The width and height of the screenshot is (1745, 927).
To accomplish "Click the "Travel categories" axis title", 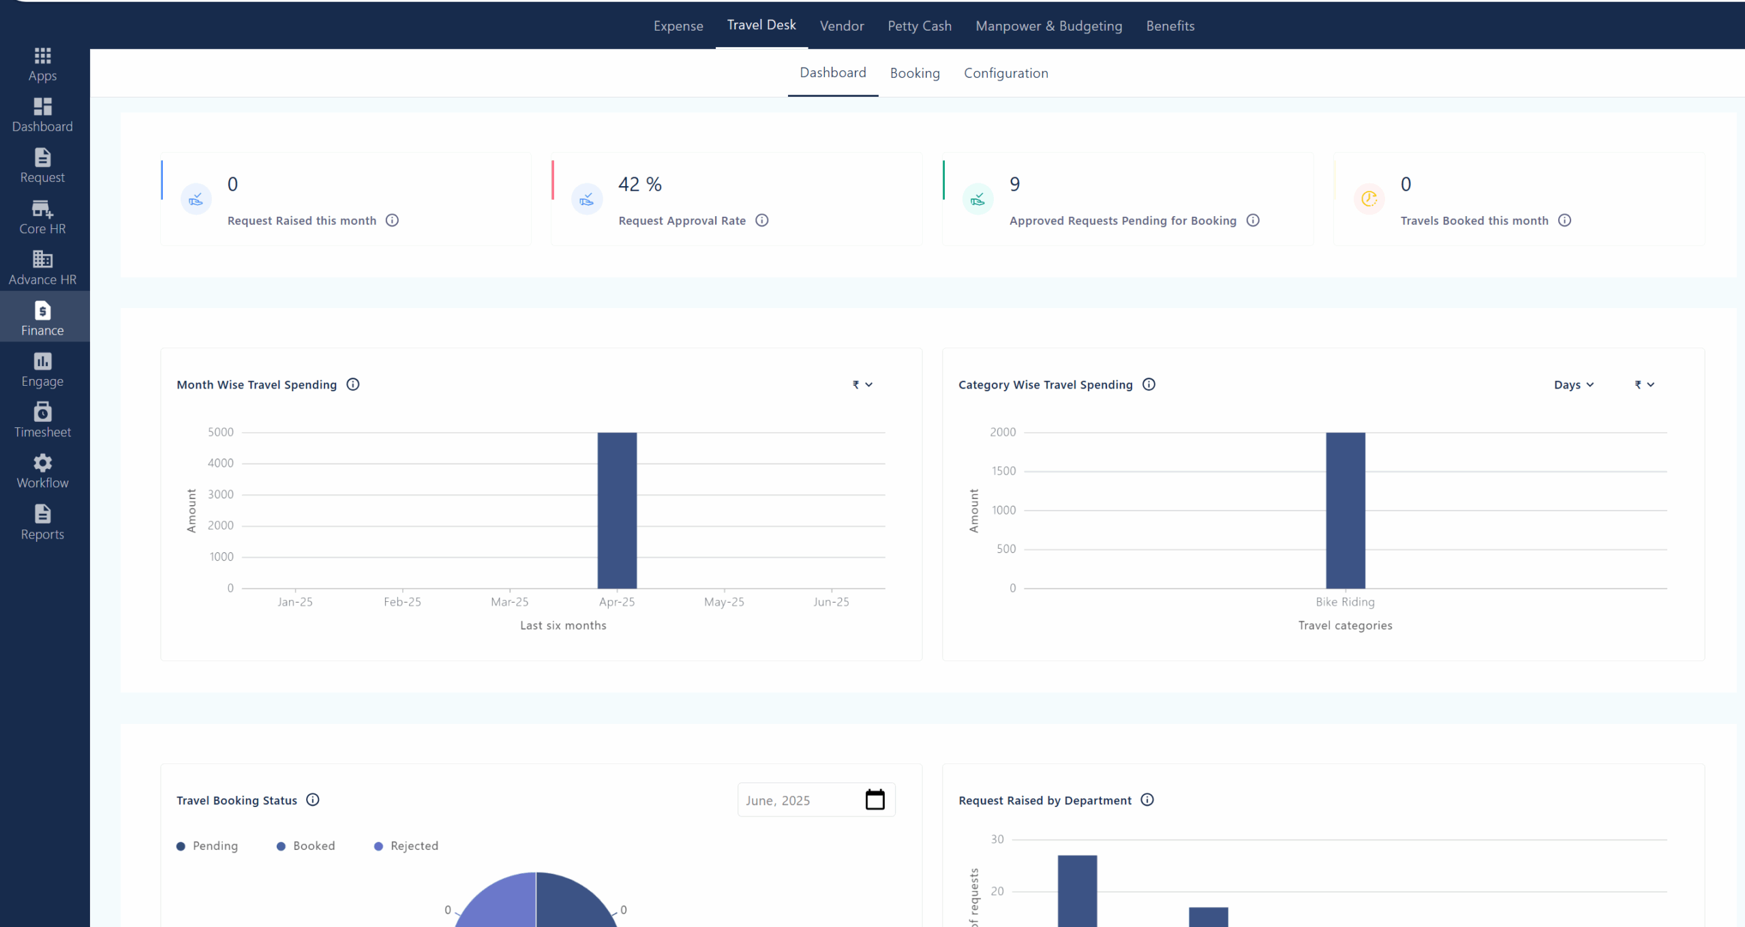I will [1345, 626].
